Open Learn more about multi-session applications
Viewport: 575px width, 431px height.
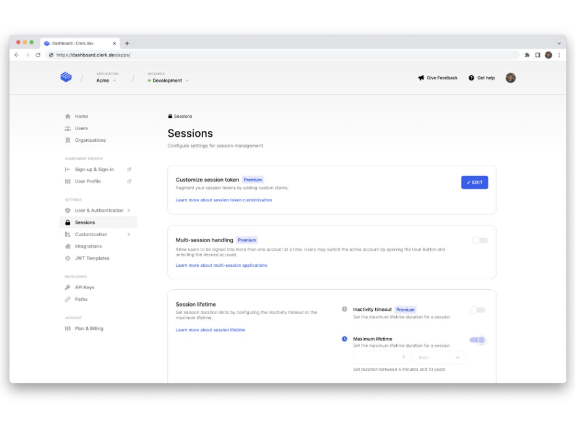pos(221,265)
